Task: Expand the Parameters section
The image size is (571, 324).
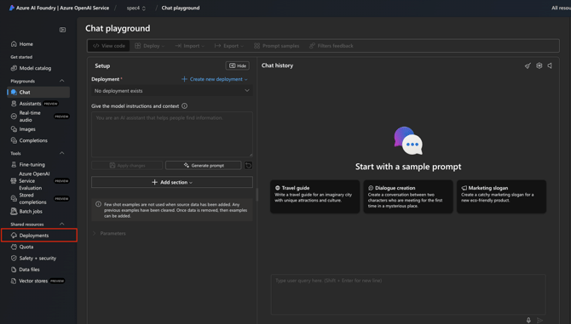Action: [109, 233]
